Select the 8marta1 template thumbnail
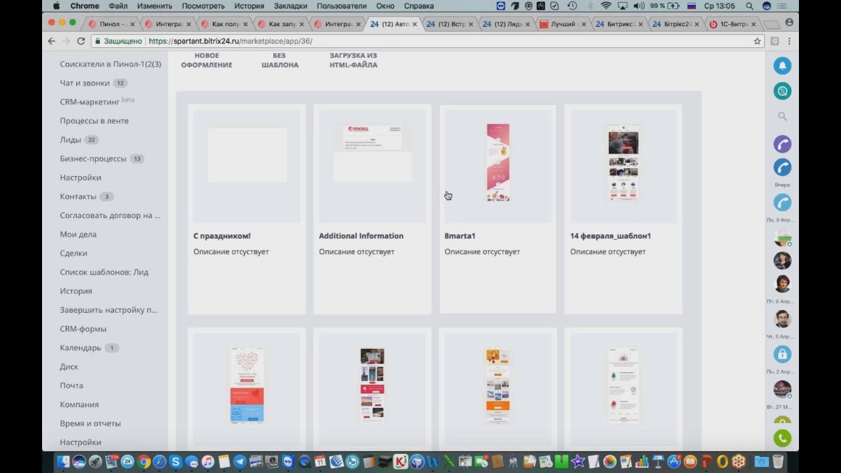 click(x=498, y=167)
